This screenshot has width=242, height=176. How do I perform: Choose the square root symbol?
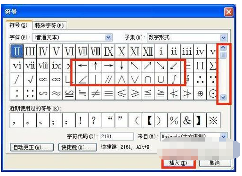click(x=30, y=79)
